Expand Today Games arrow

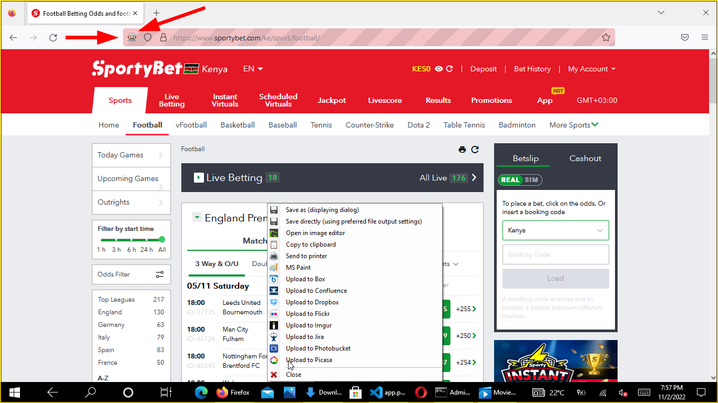(x=161, y=155)
